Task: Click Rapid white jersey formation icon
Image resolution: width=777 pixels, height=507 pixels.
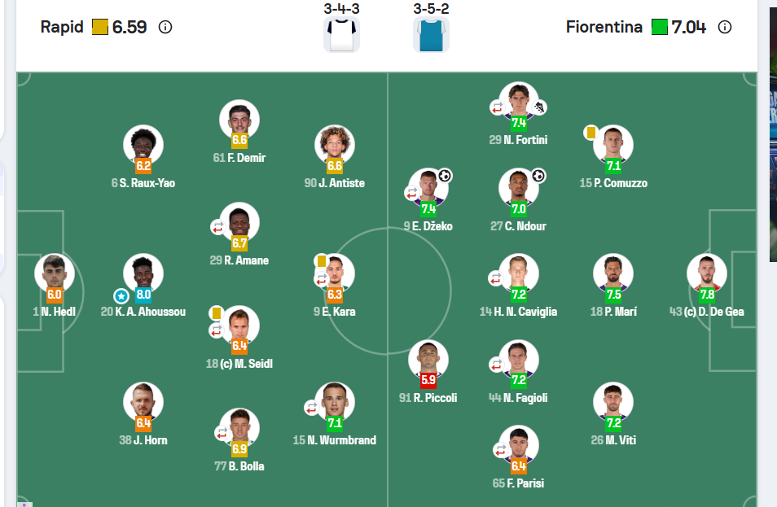Action: coord(342,34)
